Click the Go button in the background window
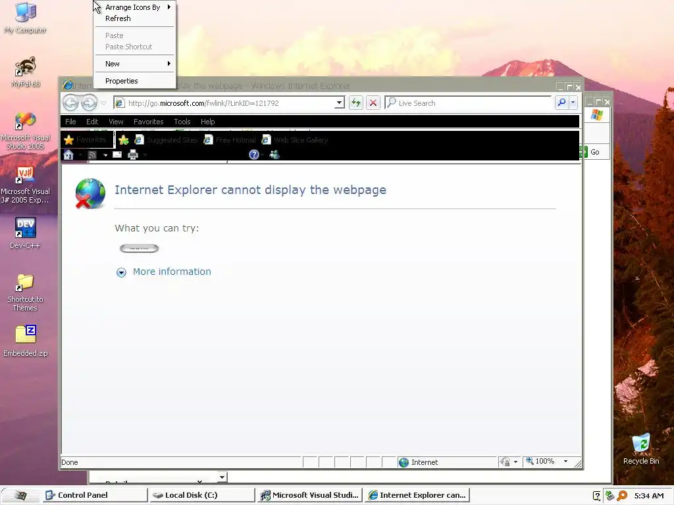 click(594, 152)
